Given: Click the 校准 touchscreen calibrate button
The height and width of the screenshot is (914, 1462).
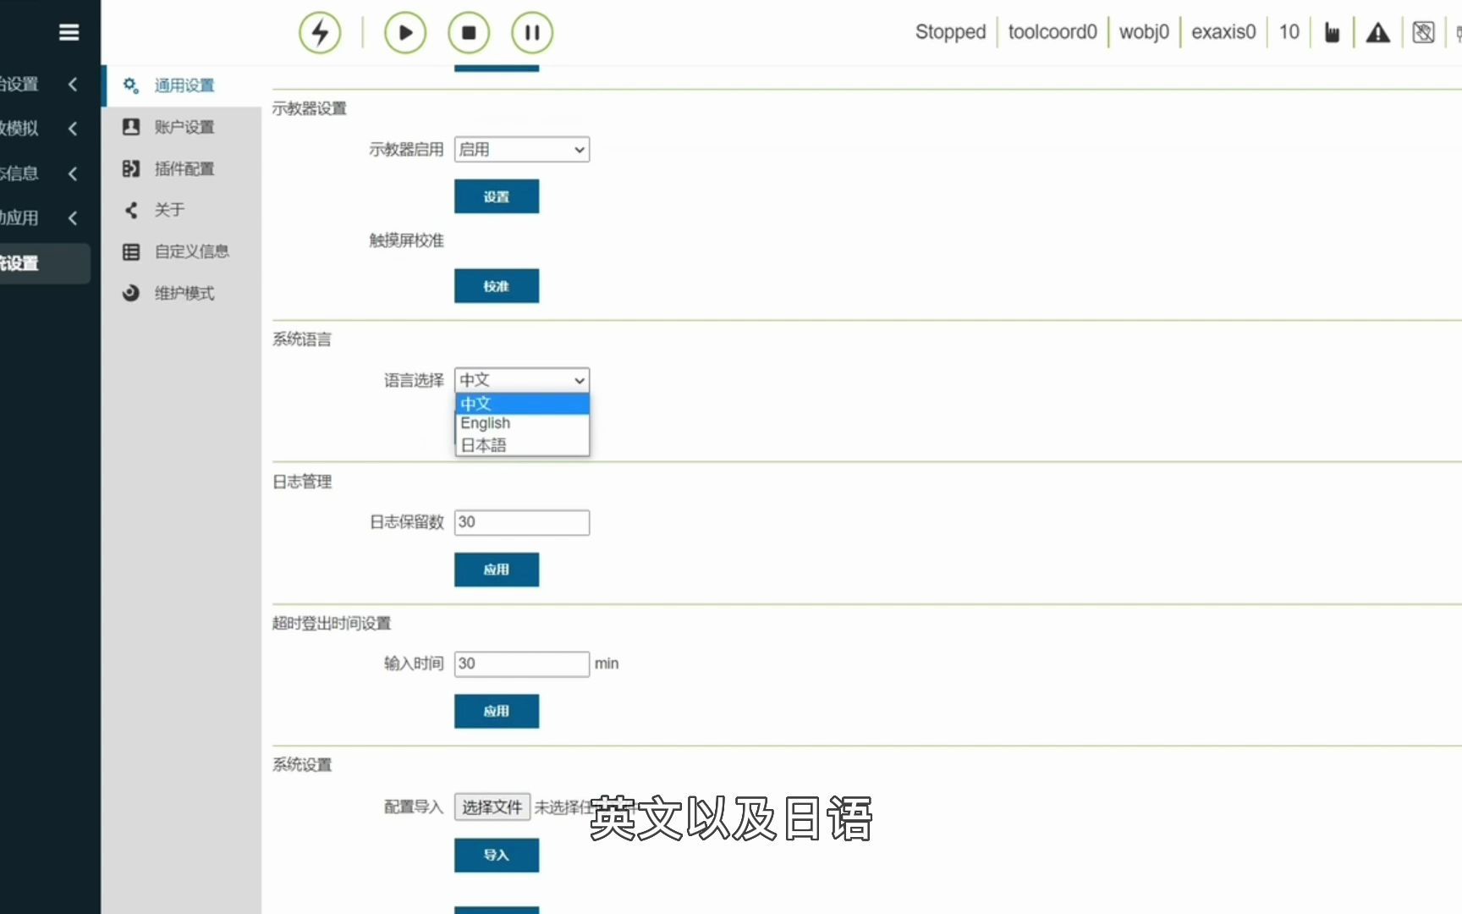Looking at the screenshot, I should click(x=497, y=286).
